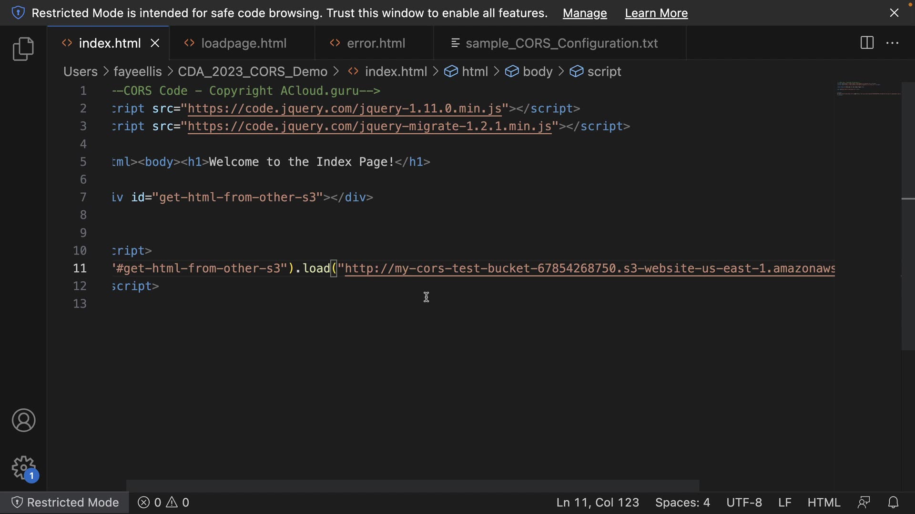Open the Accounts menu icon
915x514 pixels.
pos(23,420)
